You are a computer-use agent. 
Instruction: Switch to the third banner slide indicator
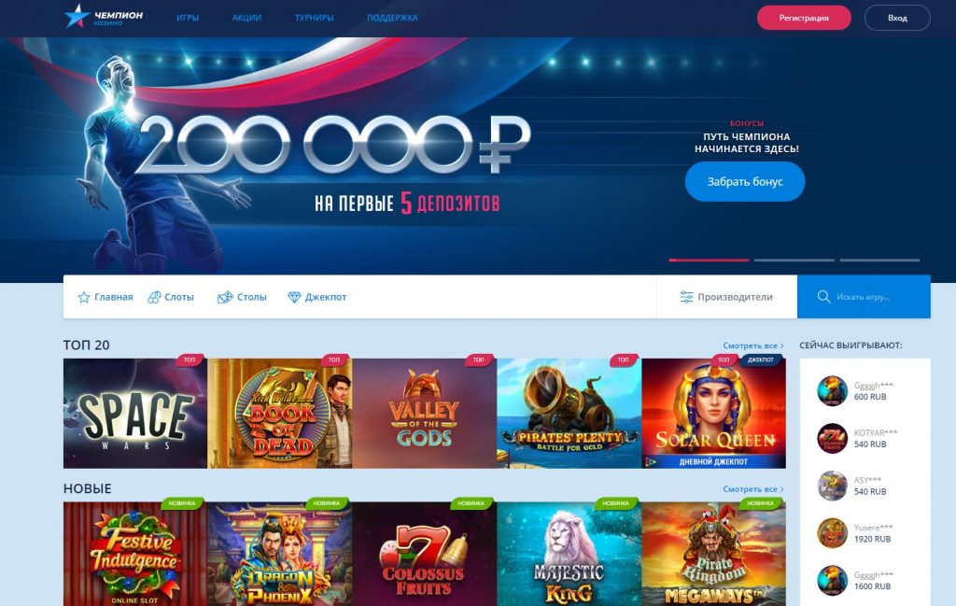click(879, 261)
